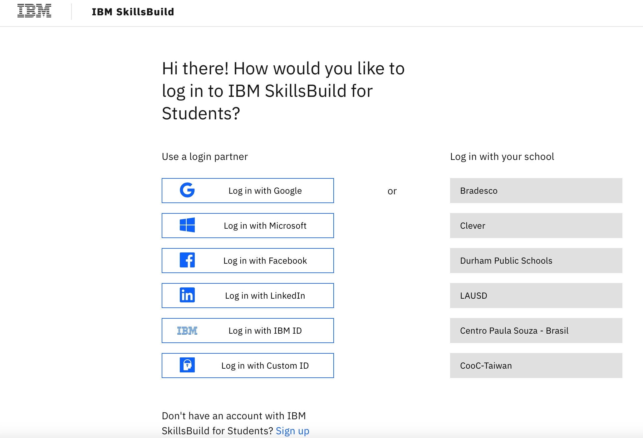Open the Sign up link
Screen dimensions: 643x438
click(292, 431)
